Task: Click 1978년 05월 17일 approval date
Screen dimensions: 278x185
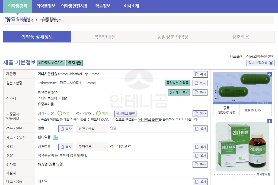Action: coord(50,164)
